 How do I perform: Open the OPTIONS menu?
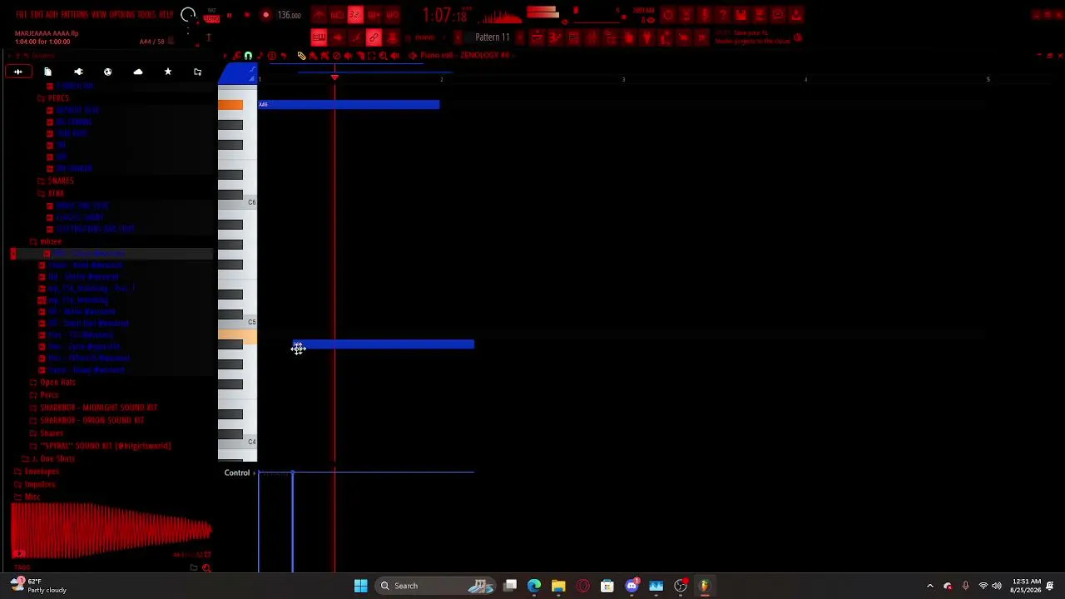click(121, 15)
